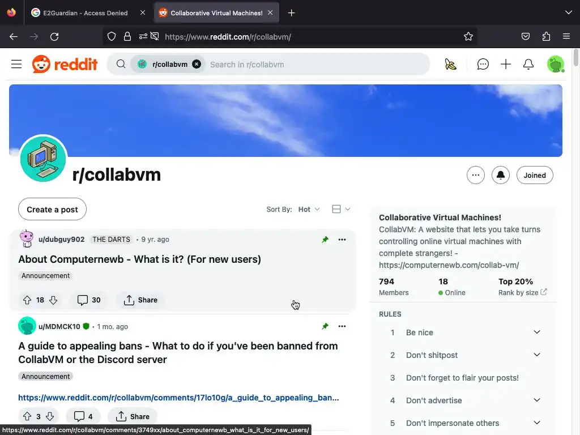Share the About Computernewb post
Image resolution: width=580 pixels, height=435 pixels.
140,300
